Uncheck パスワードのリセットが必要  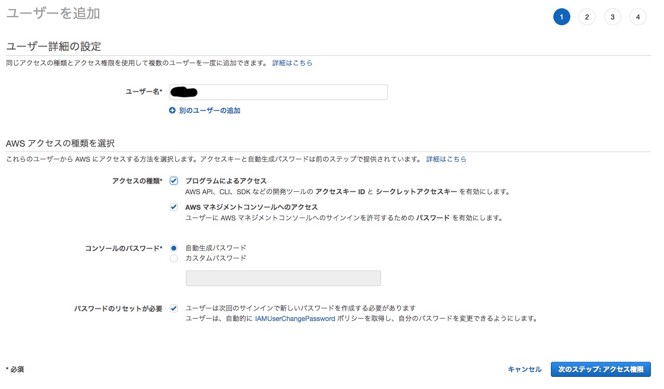pos(173,308)
